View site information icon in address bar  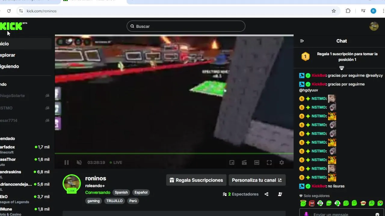click(x=21, y=11)
